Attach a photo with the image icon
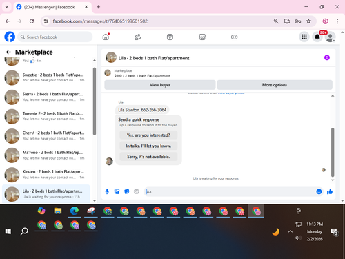Screen dimensions: 345x259 (x=117, y=191)
